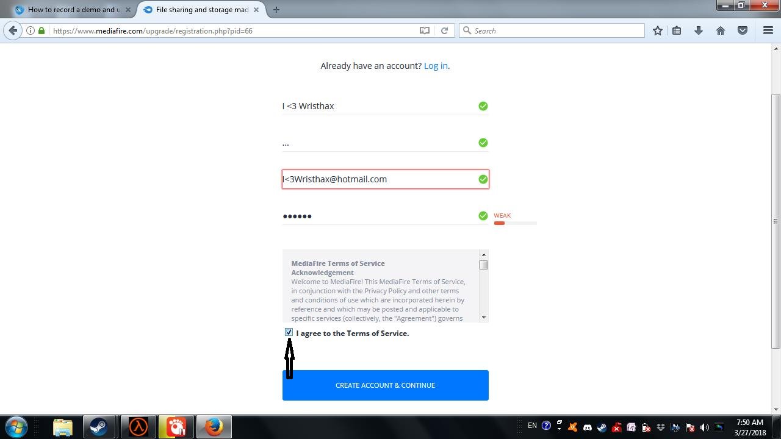Go back with the browser back arrow
This screenshot has width=781, height=439.
[13, 30]
